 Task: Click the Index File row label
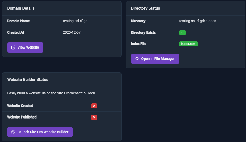138,44
